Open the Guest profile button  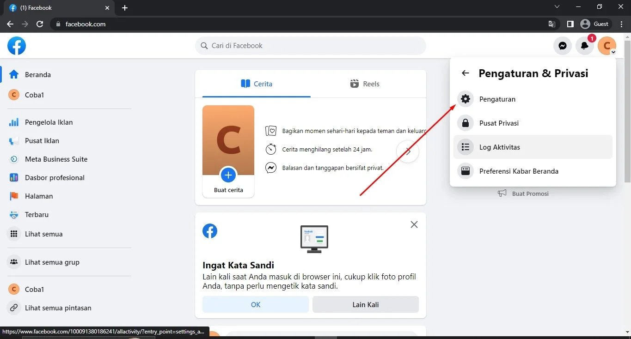tap(595, 24)
